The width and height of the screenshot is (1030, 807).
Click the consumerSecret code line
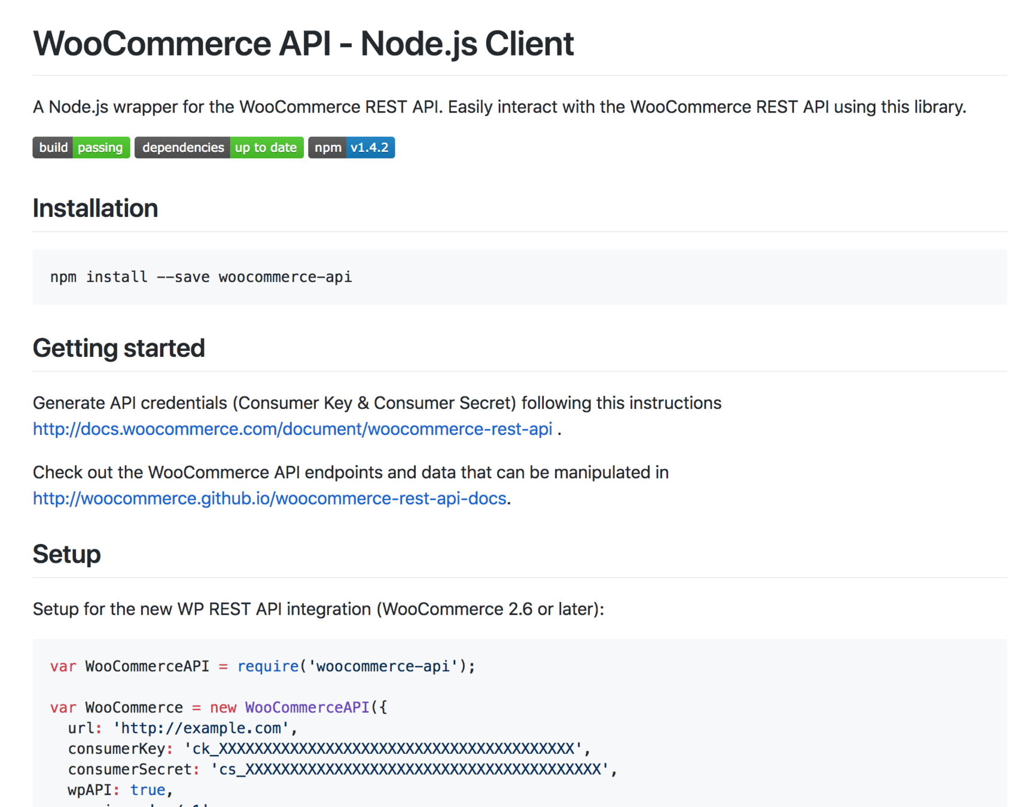(342, 769)
